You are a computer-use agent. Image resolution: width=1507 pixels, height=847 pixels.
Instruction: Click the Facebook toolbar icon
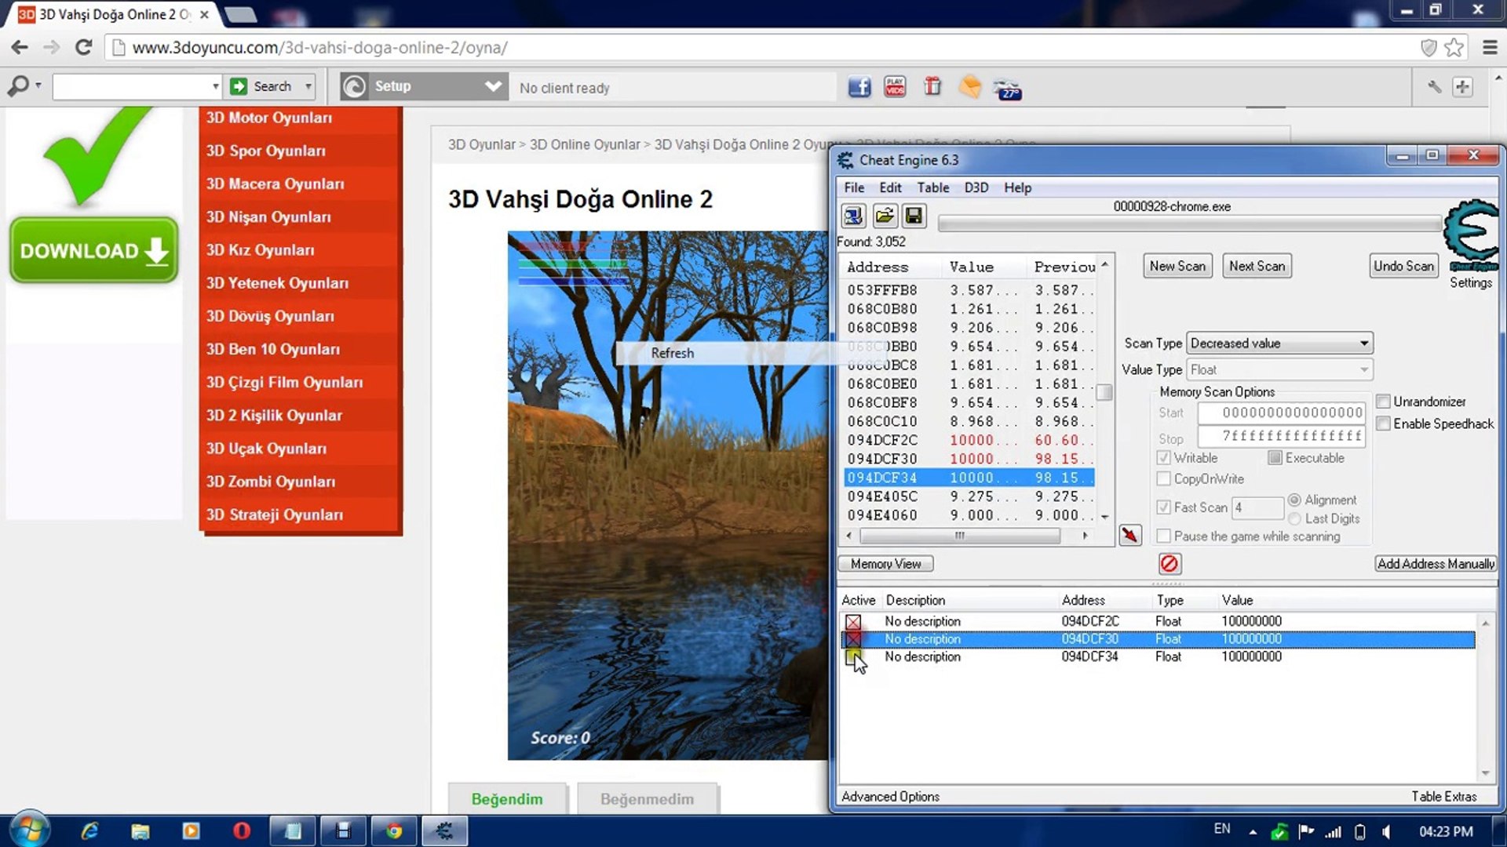pos(859,87)
